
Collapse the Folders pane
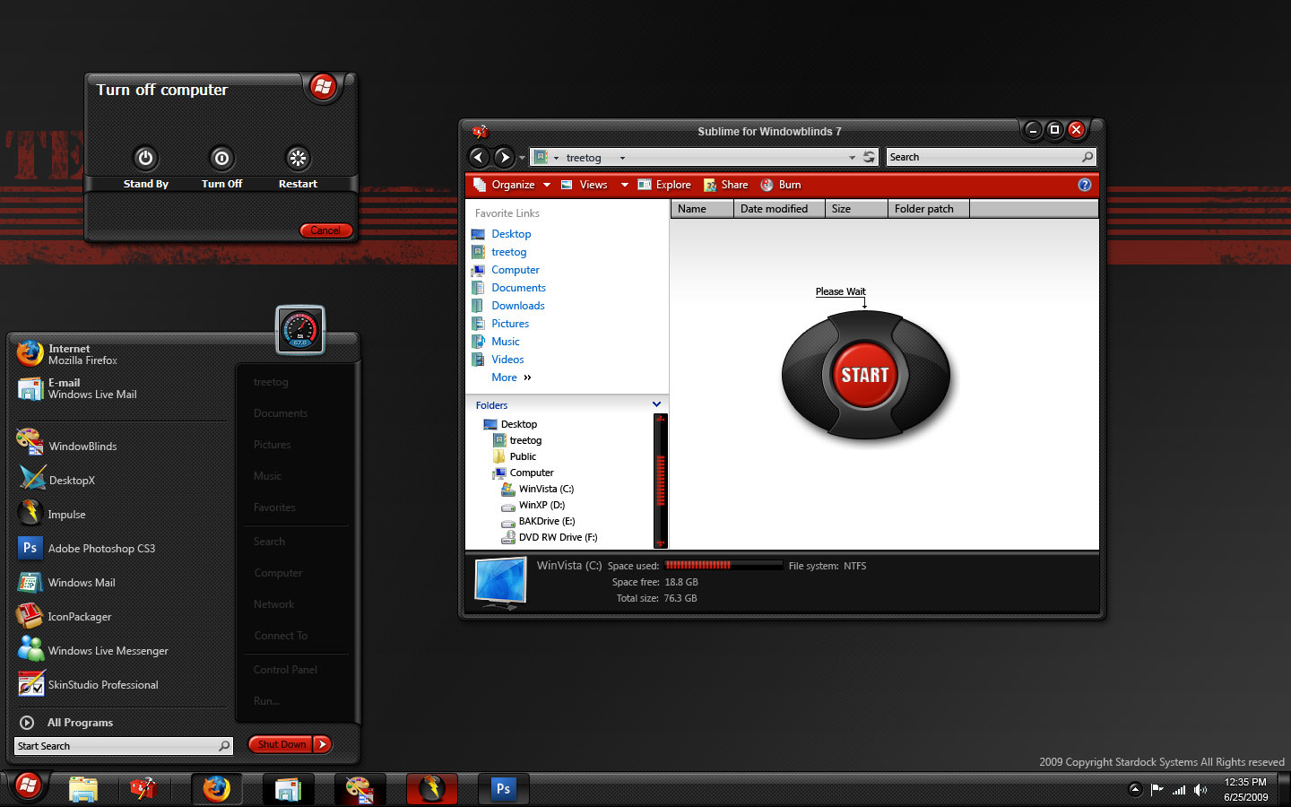pos(656,405)
